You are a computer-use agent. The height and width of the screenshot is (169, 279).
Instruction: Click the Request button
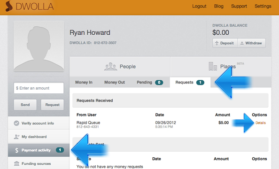point(52,105)
